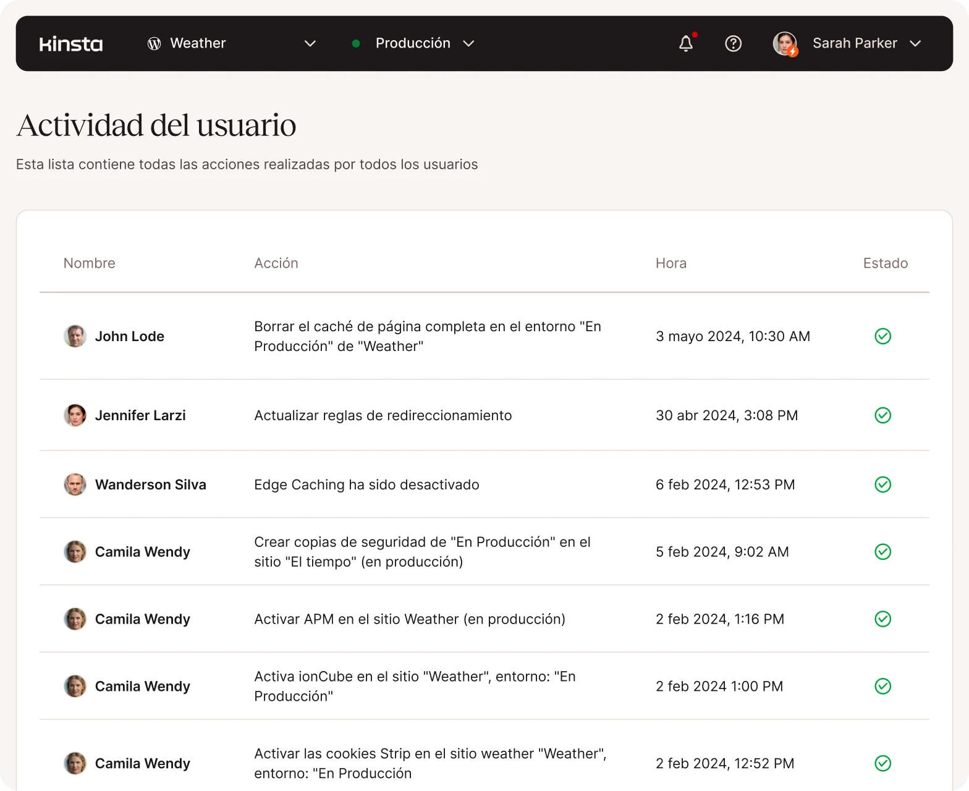Click the WordPress icon beside Weather

[154, 43]
